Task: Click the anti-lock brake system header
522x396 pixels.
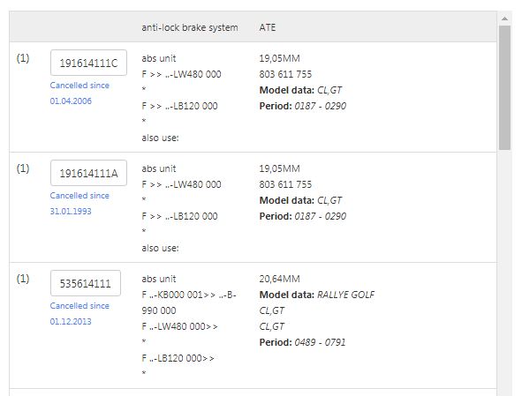Action: [x=190, y=27]
